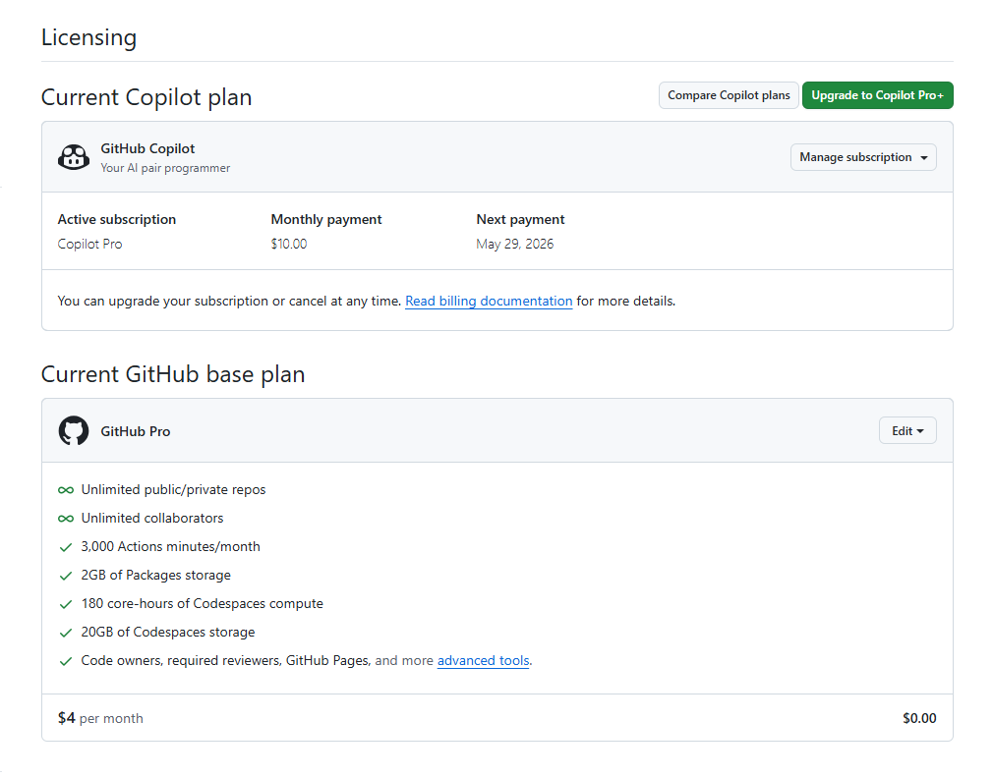
Task: Click the GitHub Pro plan name
Action: coord(136,431)
